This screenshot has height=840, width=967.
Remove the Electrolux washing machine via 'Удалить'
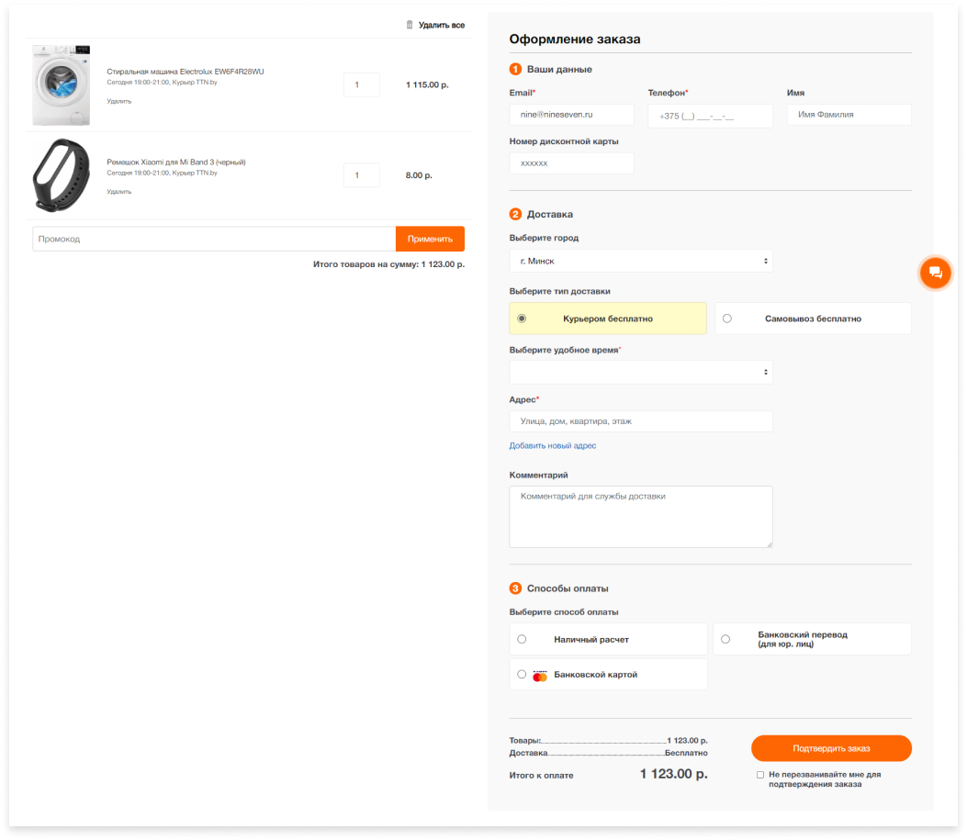pos(118,101)
